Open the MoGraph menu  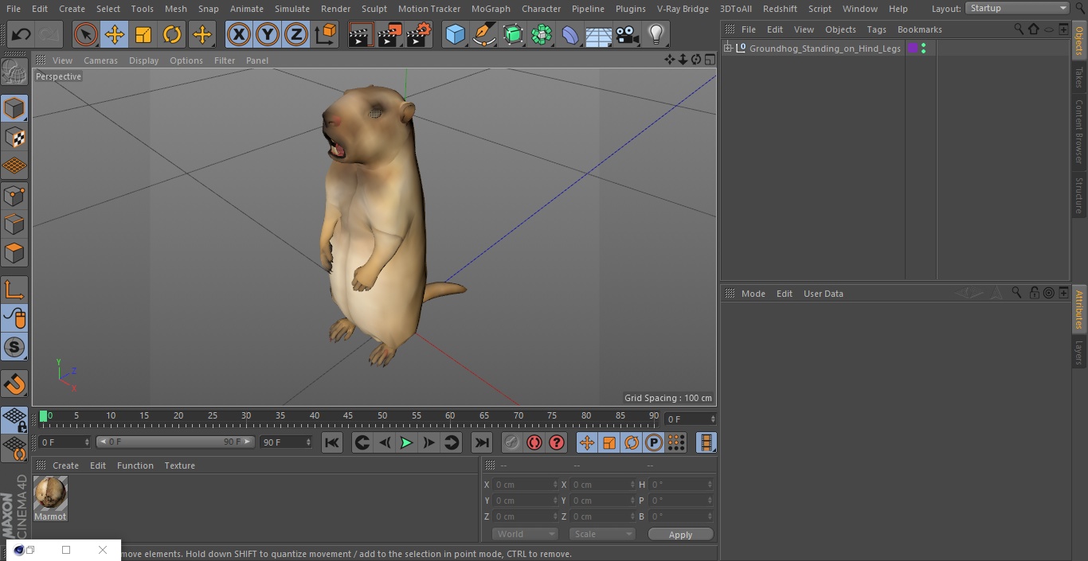491,9
